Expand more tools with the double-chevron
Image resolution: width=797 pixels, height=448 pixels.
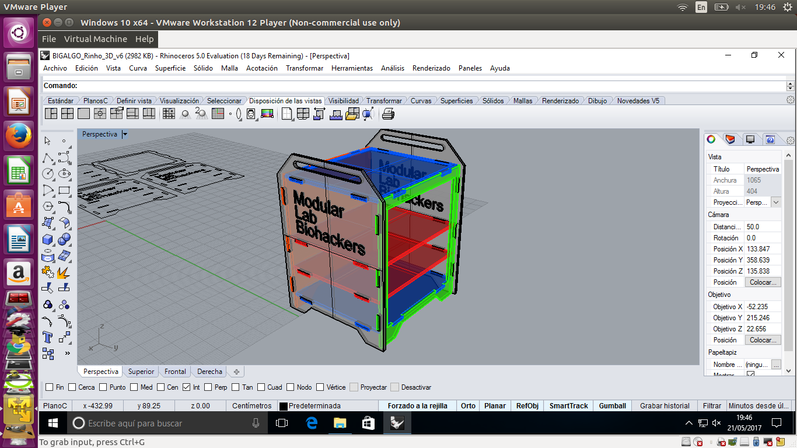click(67, 353)
